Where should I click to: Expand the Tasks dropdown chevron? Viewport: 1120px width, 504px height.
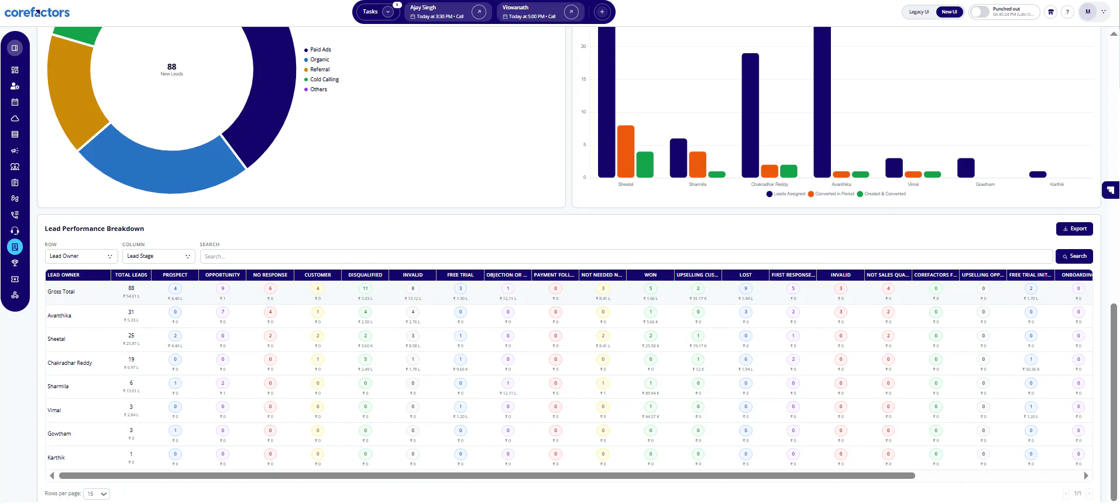tap(387, 12)
